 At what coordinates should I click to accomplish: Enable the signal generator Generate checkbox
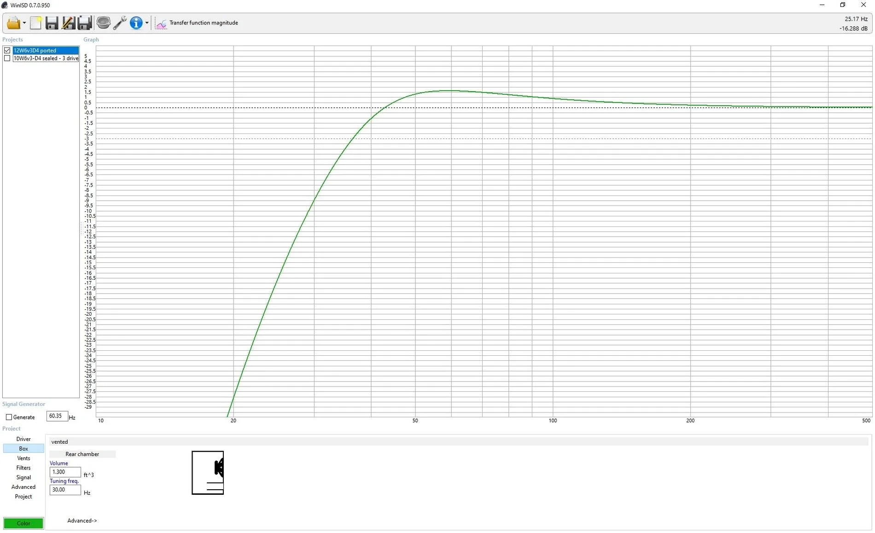9,417
